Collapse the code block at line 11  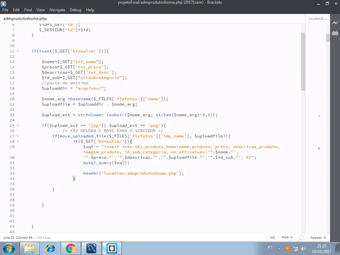(x=18, y=51)
